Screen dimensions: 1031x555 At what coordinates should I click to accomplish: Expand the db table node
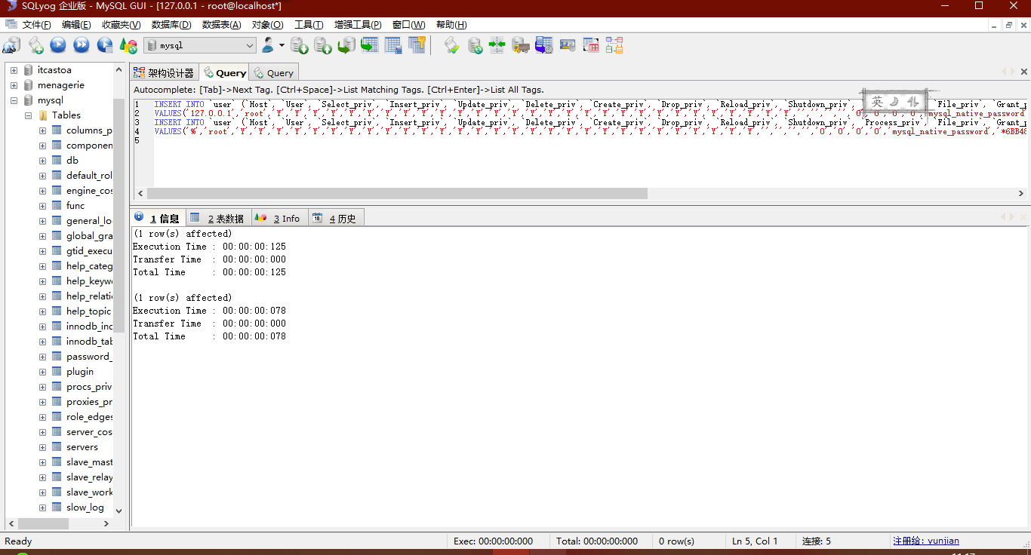pyautogui.click(x=42, y=161)
